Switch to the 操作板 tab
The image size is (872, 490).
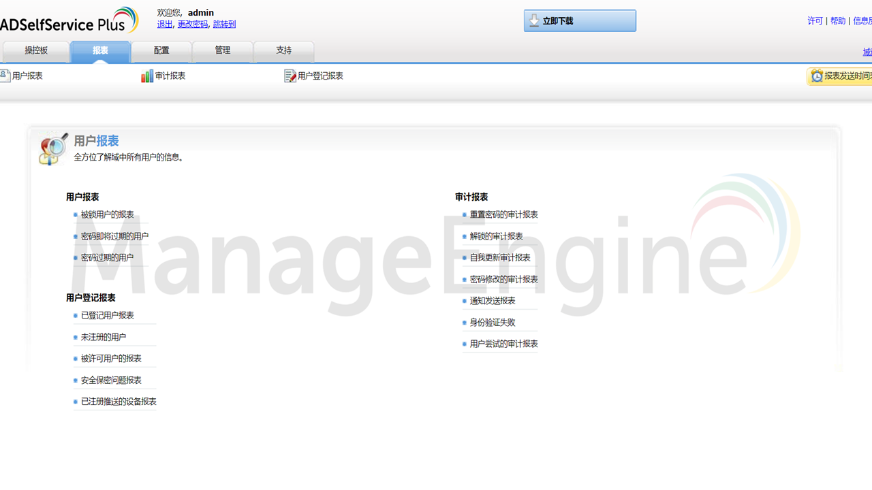click(x=35, y=51)
